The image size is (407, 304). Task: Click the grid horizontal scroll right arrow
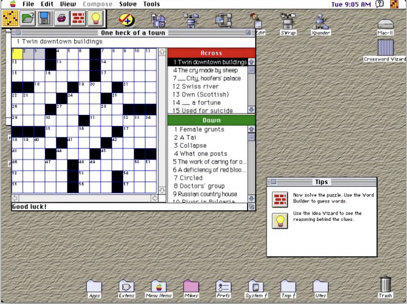(x=154, y=198)
